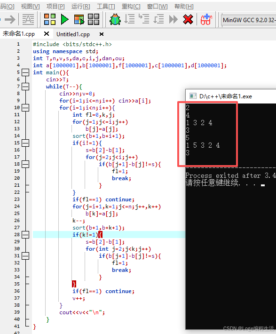The height and width of the screenshot is (334, 276).
Task: Open the 工具[T] menu
Action: pos(106,7)
